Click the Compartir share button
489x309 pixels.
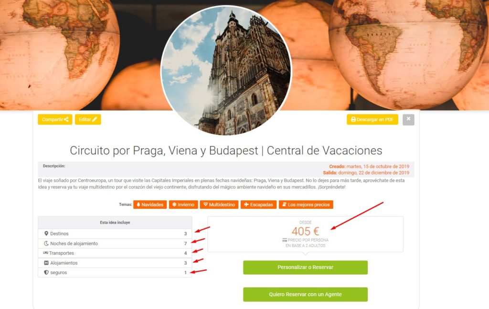(55, 120)
